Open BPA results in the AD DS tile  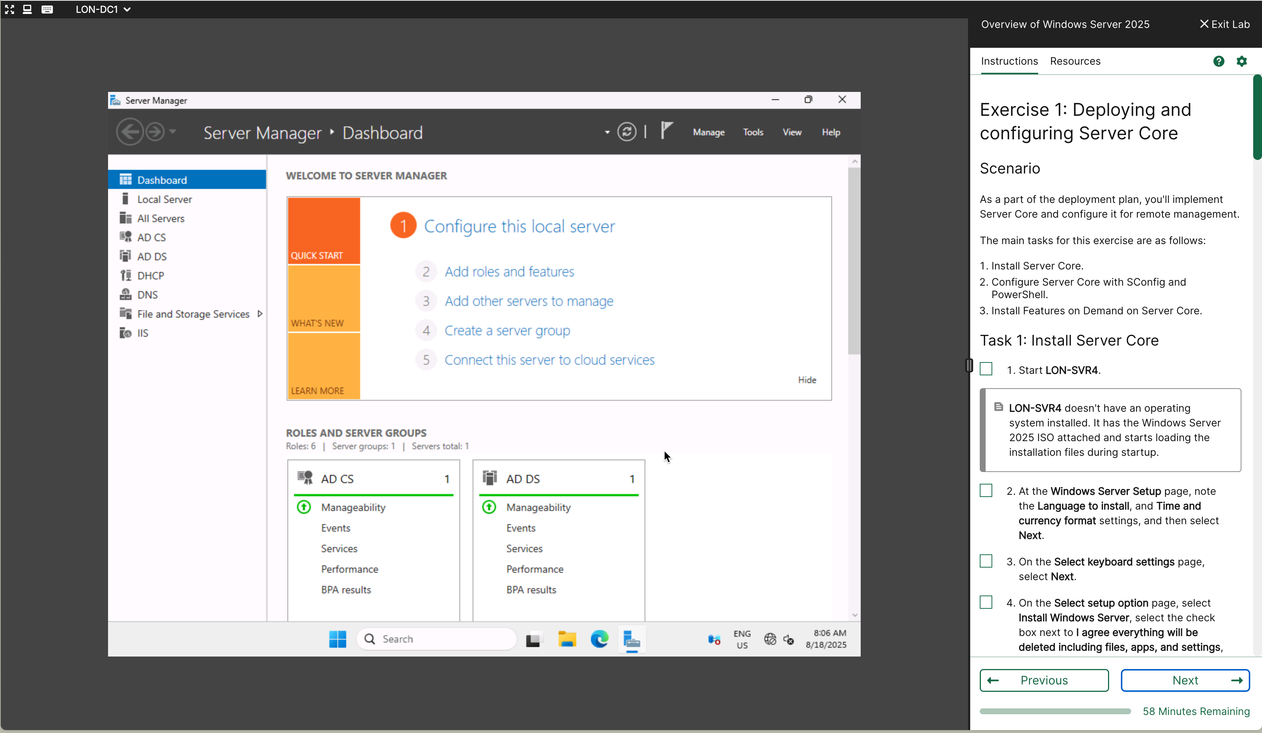531,590
